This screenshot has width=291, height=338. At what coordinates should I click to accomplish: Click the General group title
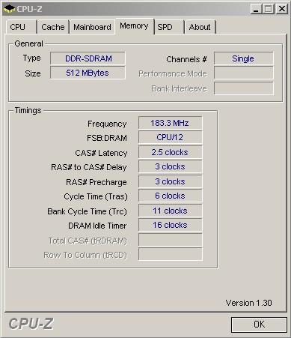pos(28,43)
